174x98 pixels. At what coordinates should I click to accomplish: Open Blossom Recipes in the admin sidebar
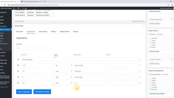click(x=5, y=30)
